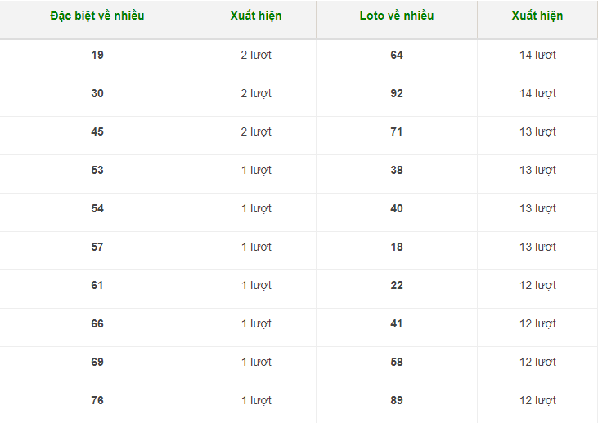This screenshot has width=598, height=423.
Task: Click loto number 64 cell
Action: point(397,55)
